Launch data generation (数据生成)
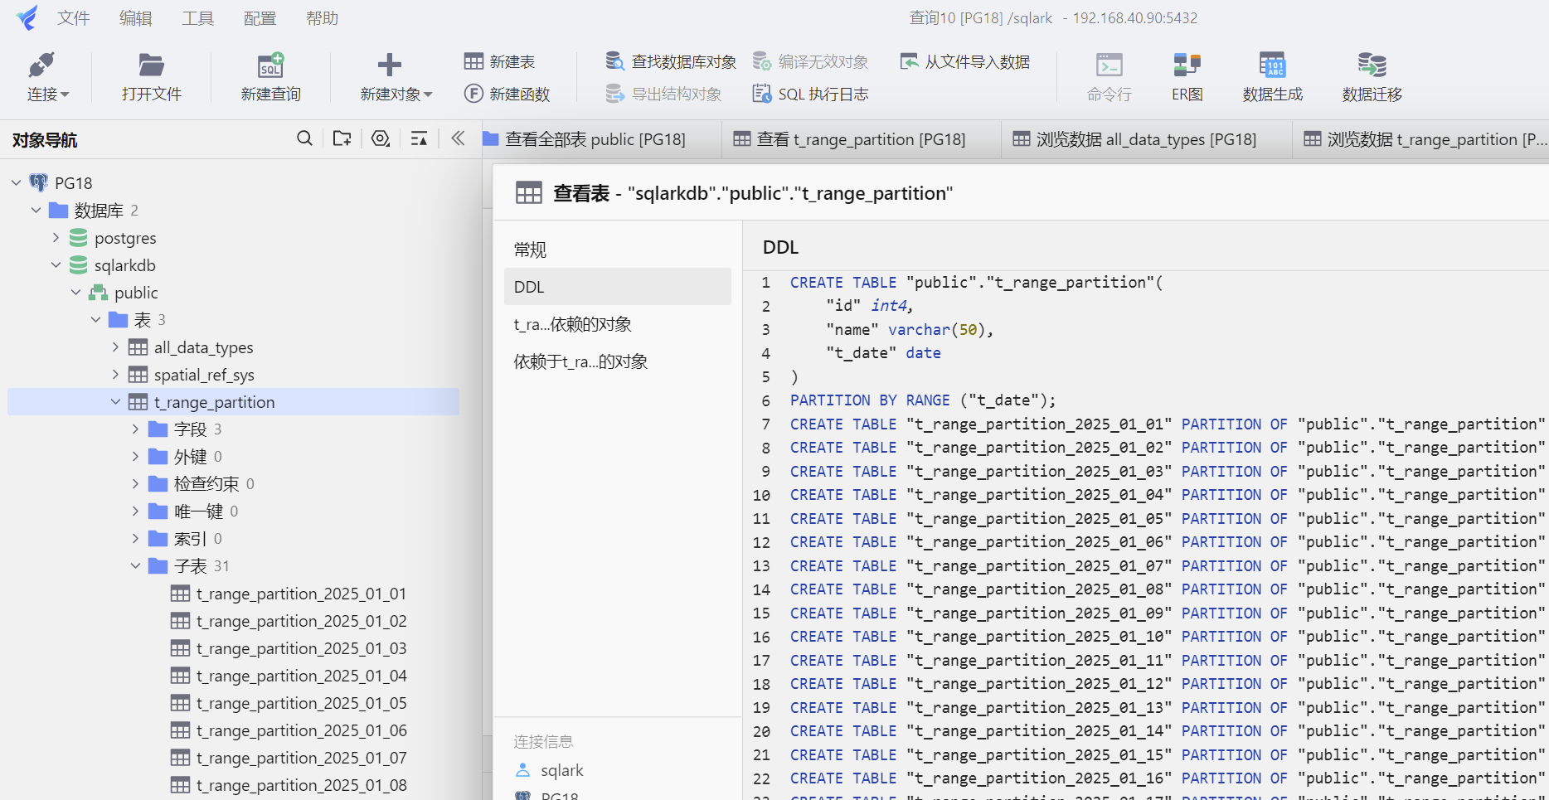1549x800 pixels. point(1272,76)
